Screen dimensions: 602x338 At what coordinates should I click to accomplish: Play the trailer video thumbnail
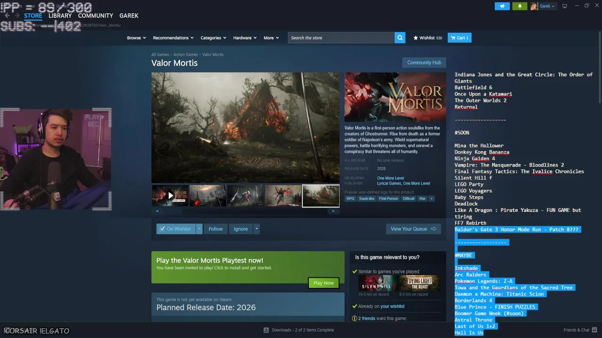point(170,196)
